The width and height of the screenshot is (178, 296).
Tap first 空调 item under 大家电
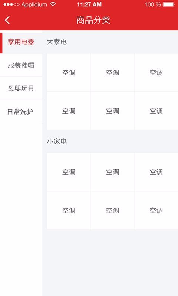click(x=69, y=73)
